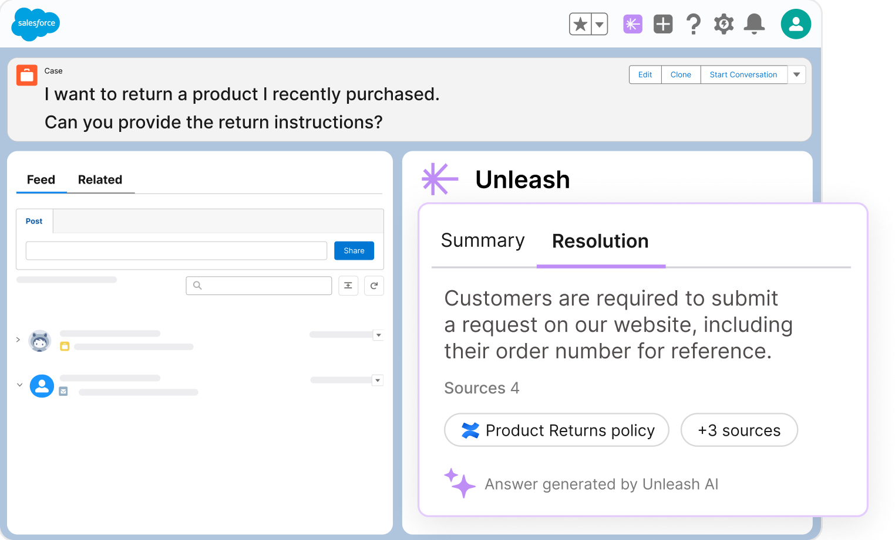Switch to the Summary tab
895x540 pixels.
click(483, 240)
